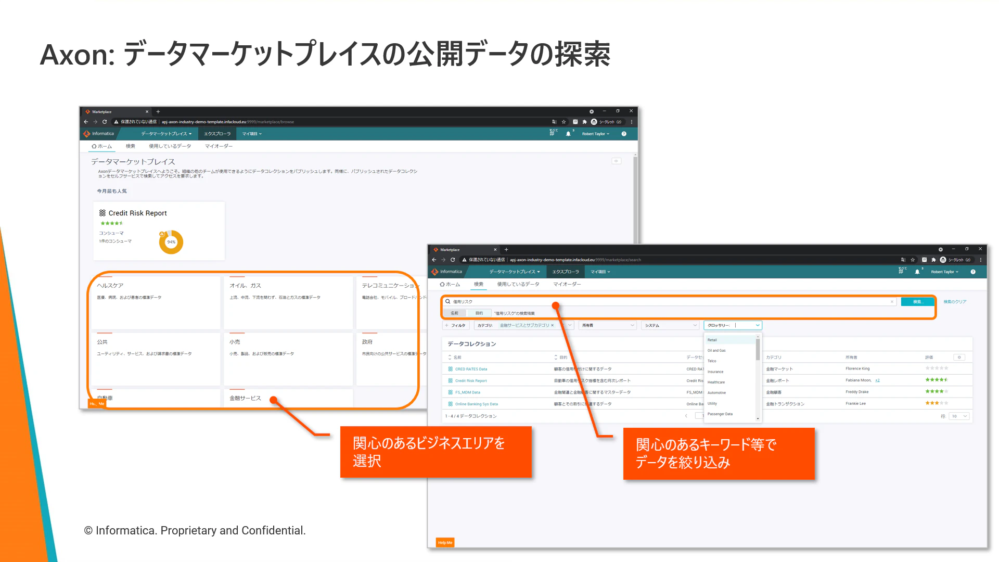The height and width of the screenshot is (562, 999).
Task: Go to the ホーム tab in the search window
Action: (450, 284)
